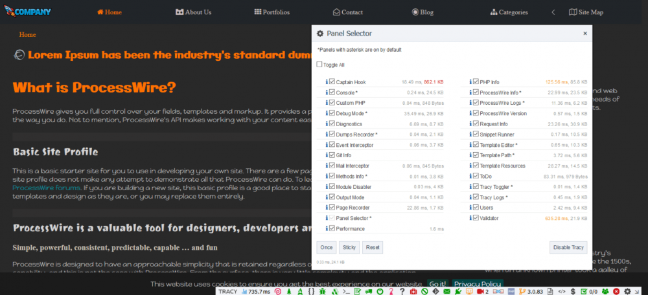The width and height of the screenshot is (648, 295).
Task: Uncheck the Git Info panel checkbox
Action: (x=332, y=155)
